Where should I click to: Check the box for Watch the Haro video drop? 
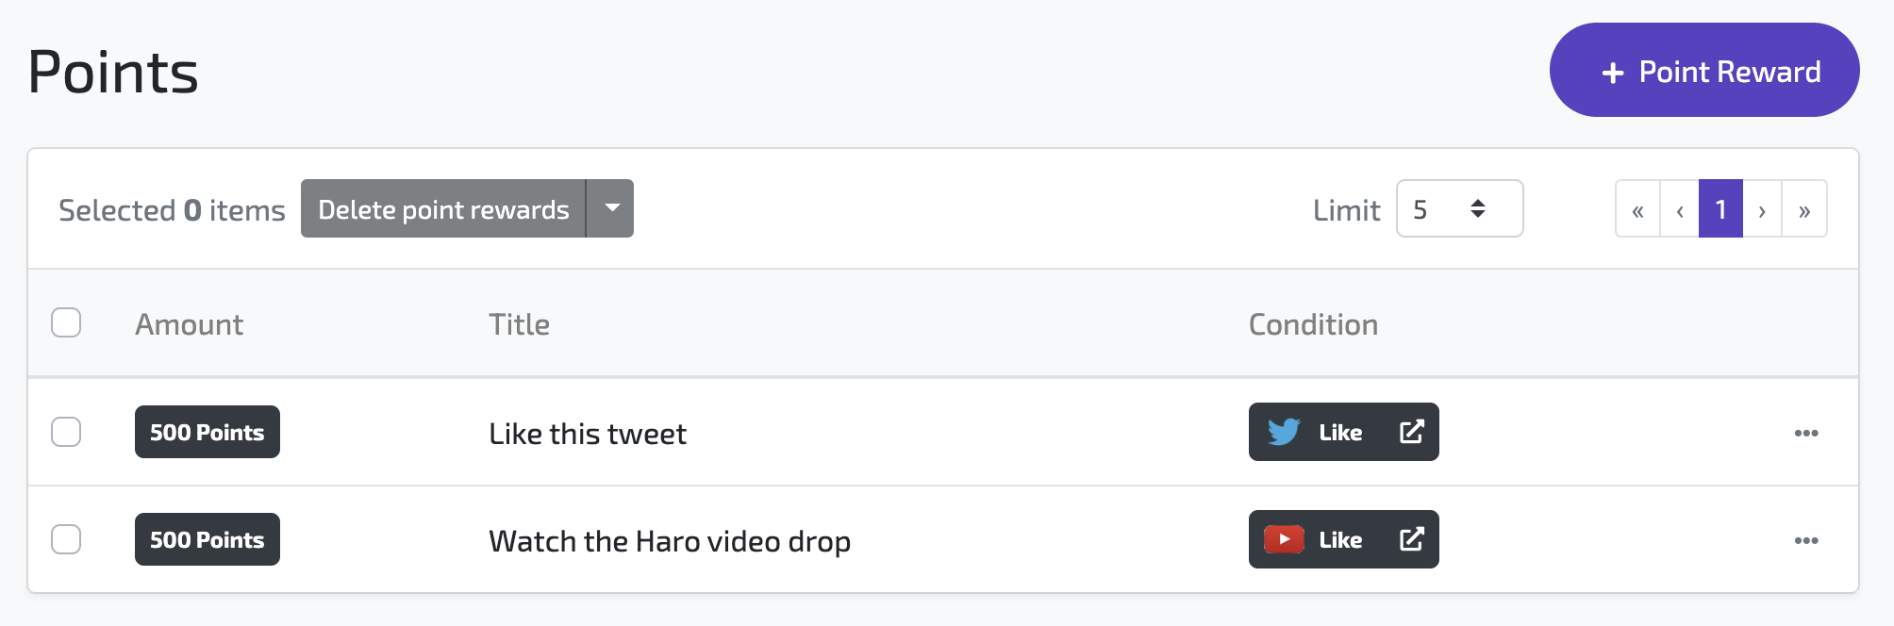tap(66, 539)
